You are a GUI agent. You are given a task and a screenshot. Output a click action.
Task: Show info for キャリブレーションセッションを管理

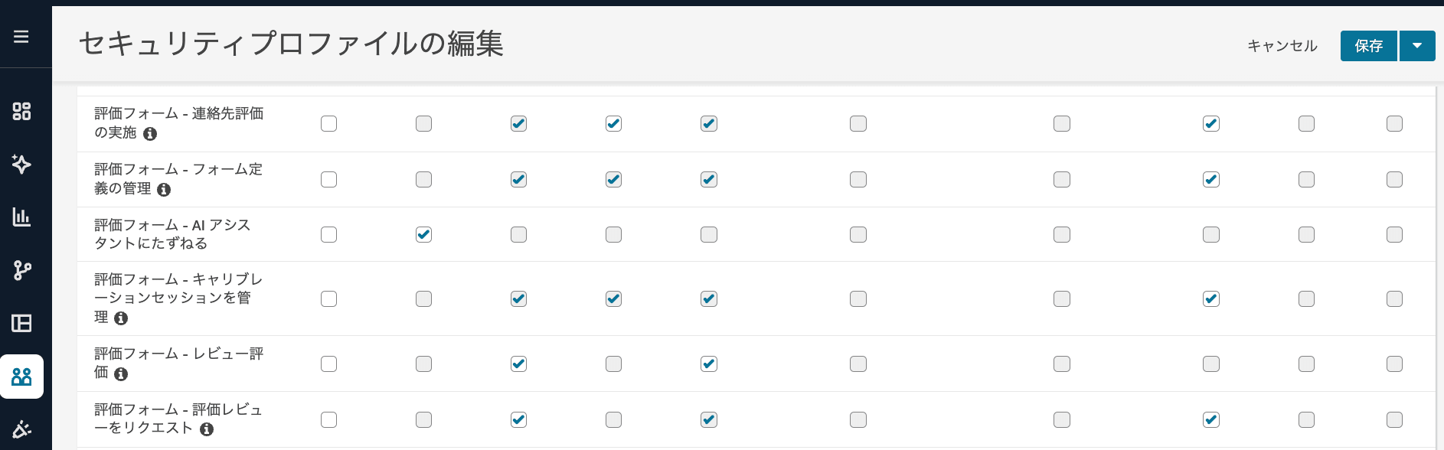click(x=121, y=318)
